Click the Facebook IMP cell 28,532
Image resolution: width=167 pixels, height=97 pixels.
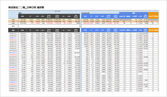tap(85, 38)
